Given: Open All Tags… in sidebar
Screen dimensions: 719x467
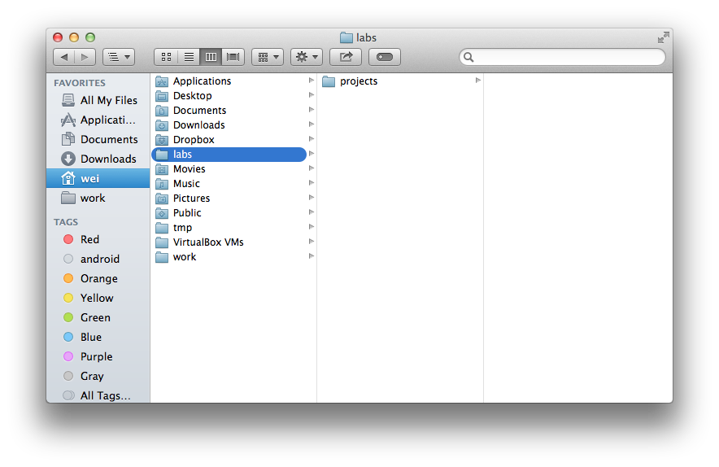Looking at the screenshot, I should pyautogui.click(x=99, y=395).
